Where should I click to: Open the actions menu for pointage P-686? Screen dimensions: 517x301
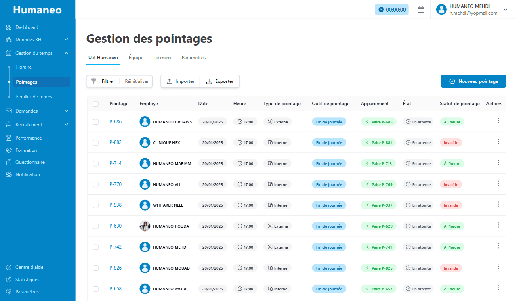(498, 120)
